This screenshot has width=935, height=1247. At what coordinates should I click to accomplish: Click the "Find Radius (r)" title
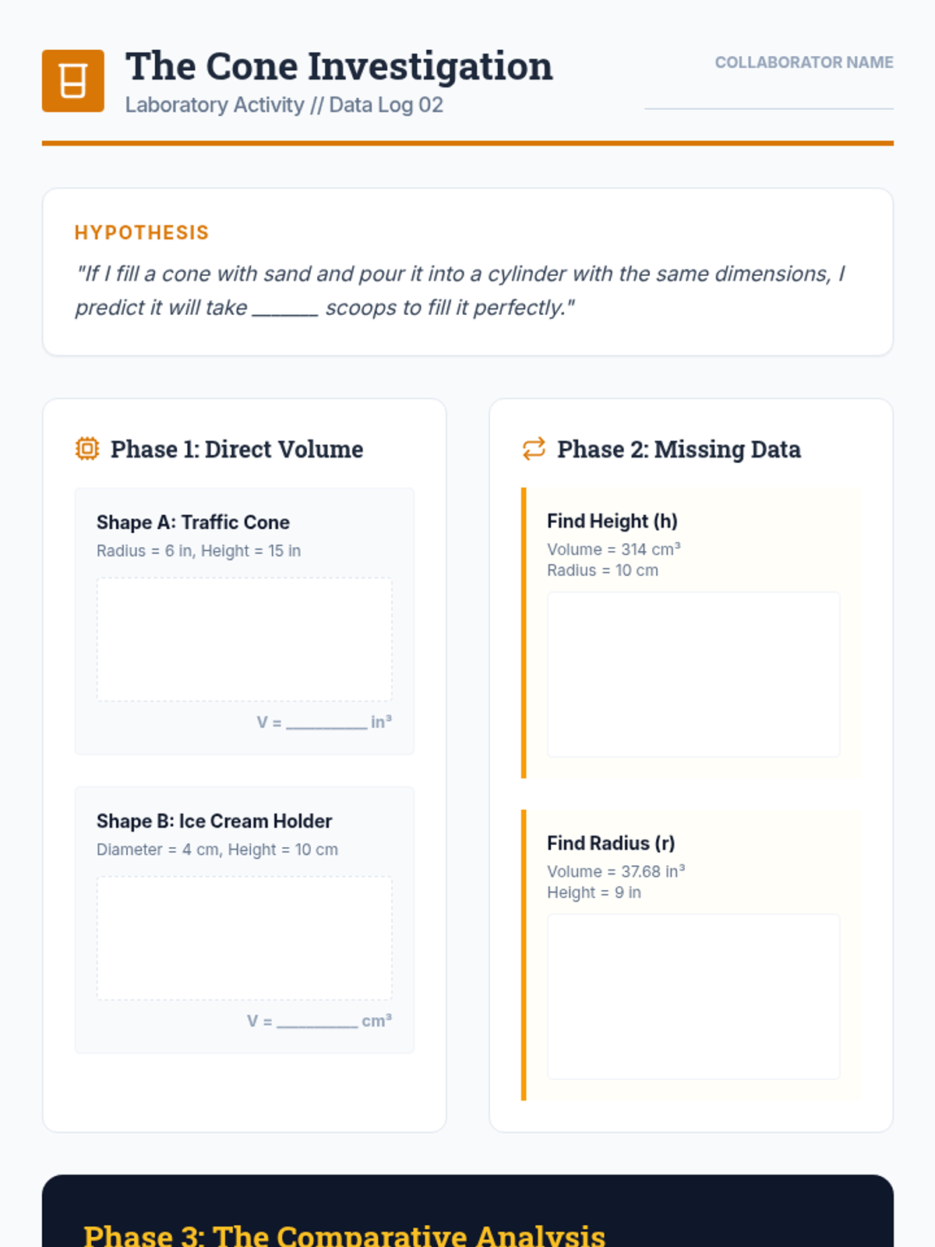click(x=611, y=843)
